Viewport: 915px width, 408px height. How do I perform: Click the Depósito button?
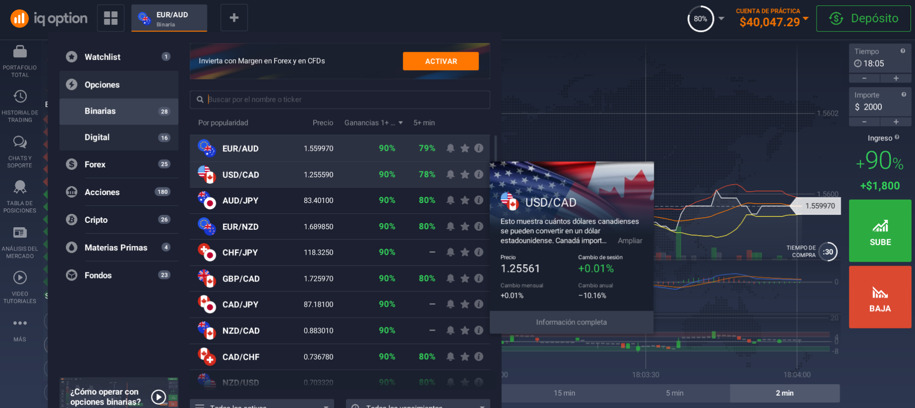[x=864, y=19]
